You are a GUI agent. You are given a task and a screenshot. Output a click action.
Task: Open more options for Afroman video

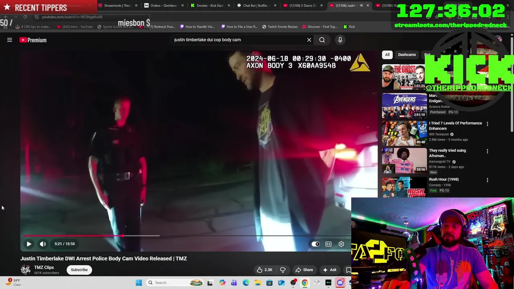[487, 151]
